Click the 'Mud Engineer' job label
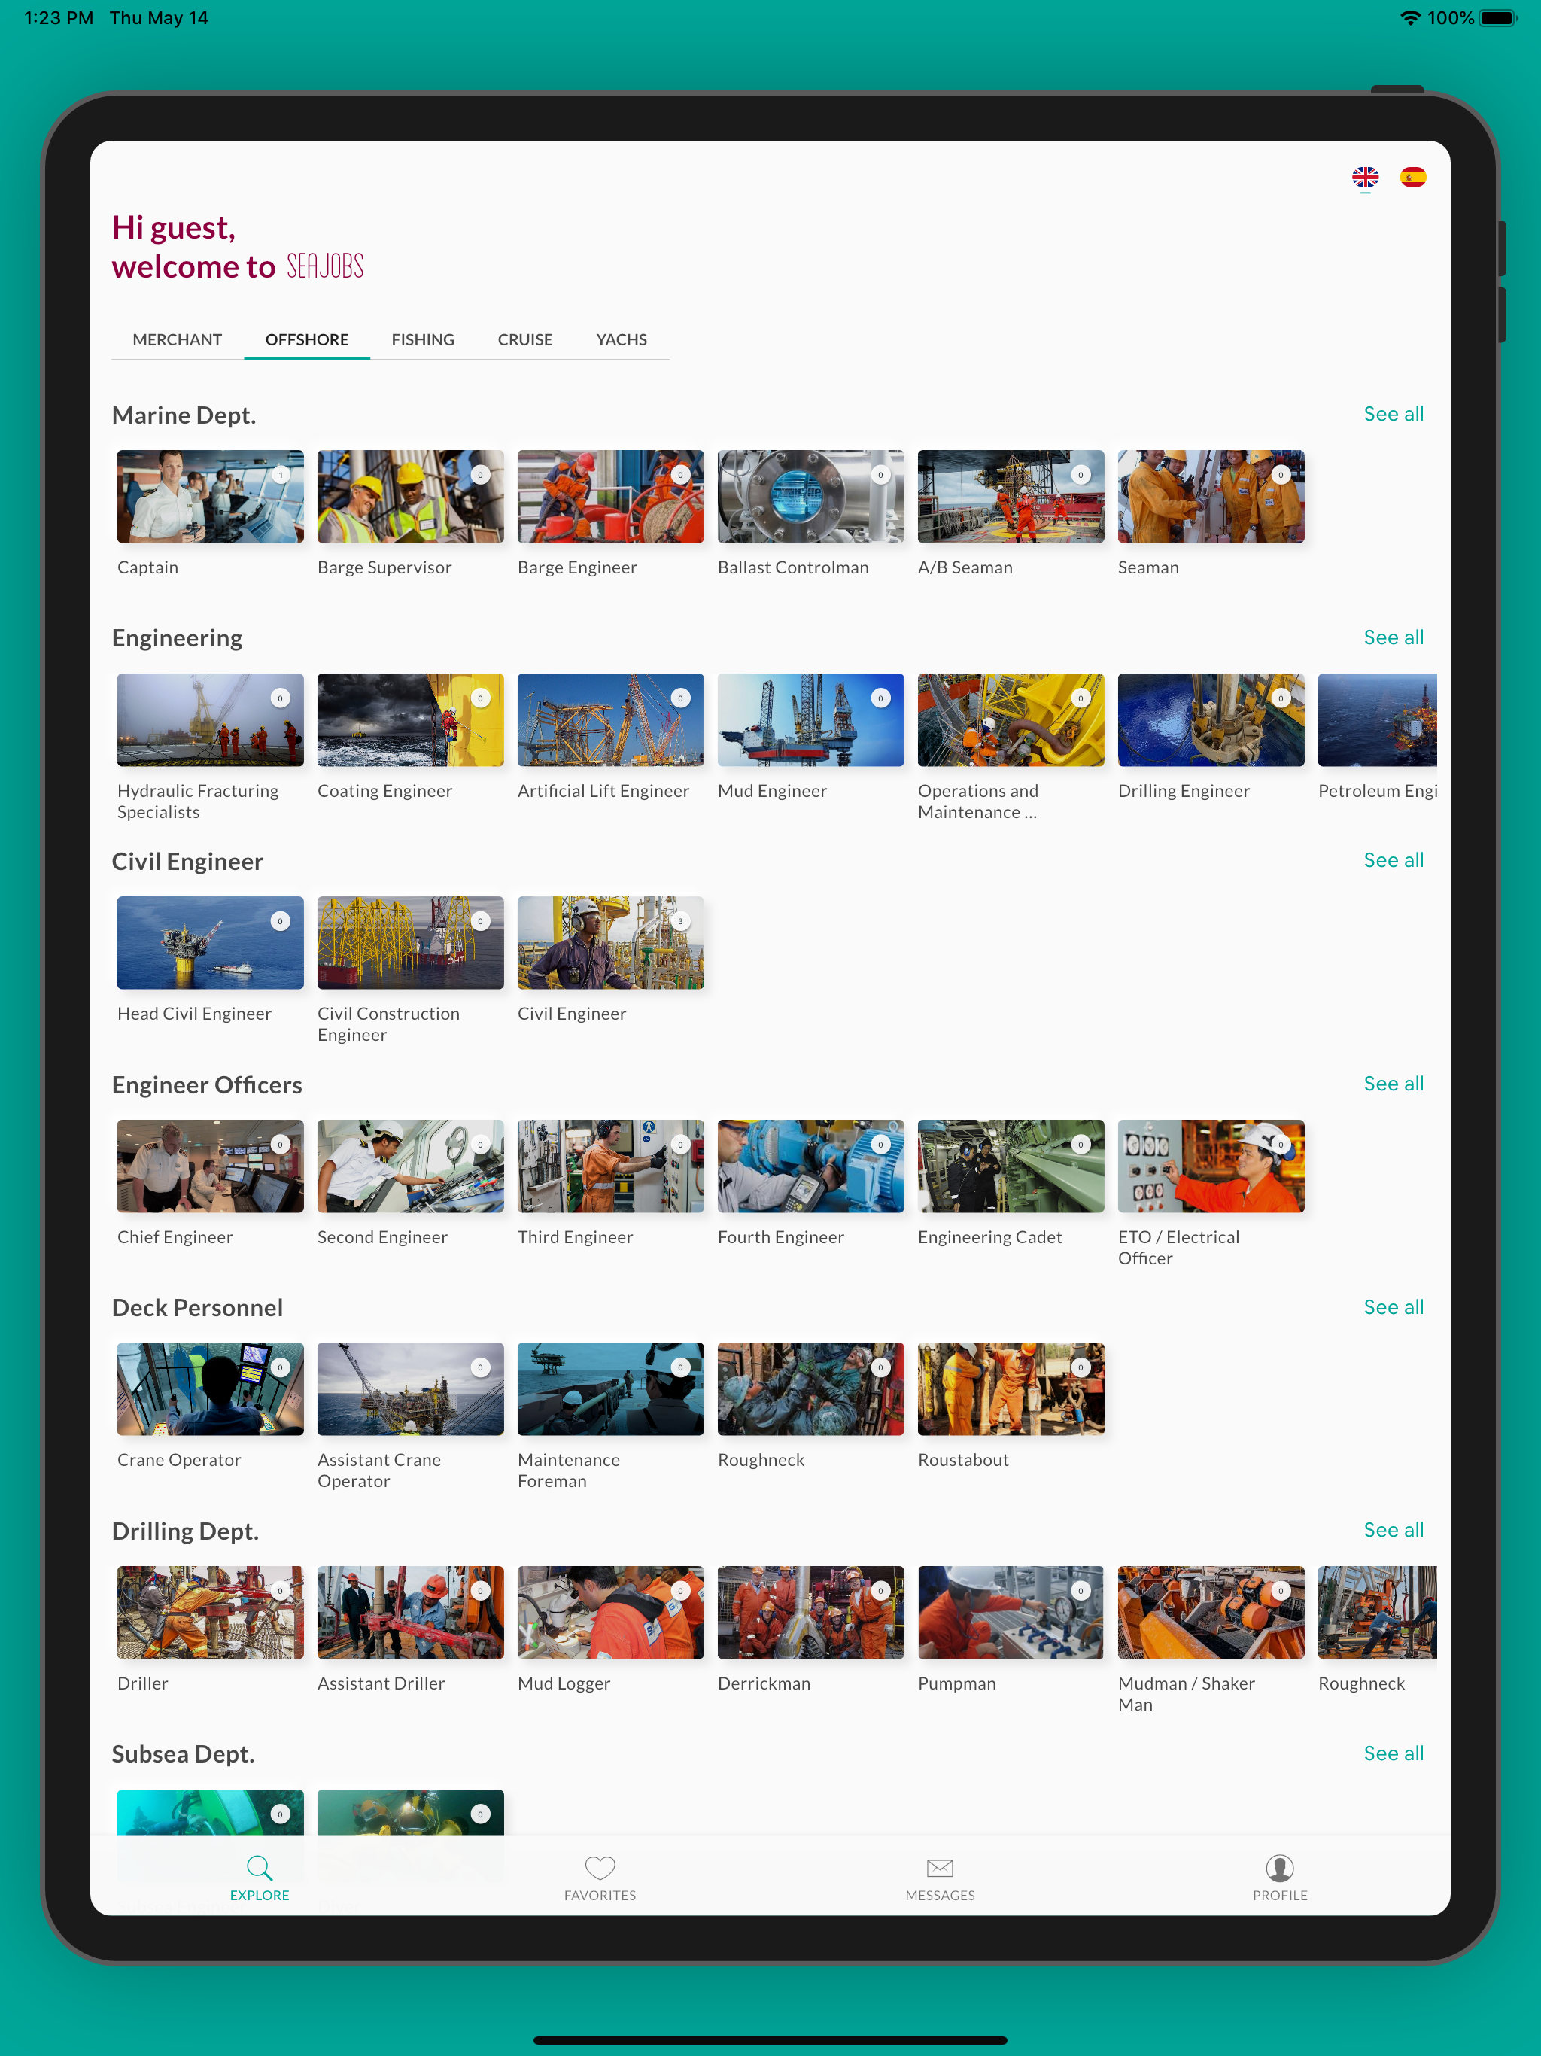Screen dimensions: 1541x2056 pos(771,791)
